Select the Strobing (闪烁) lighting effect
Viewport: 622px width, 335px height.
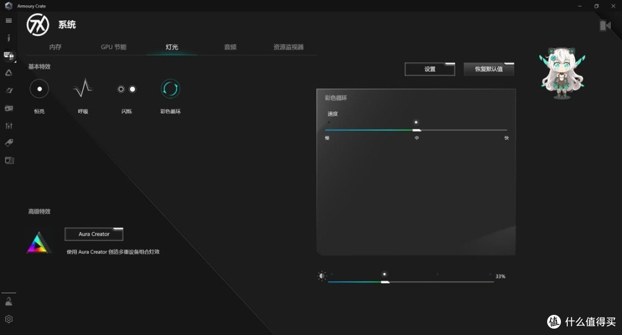[127, 89]
